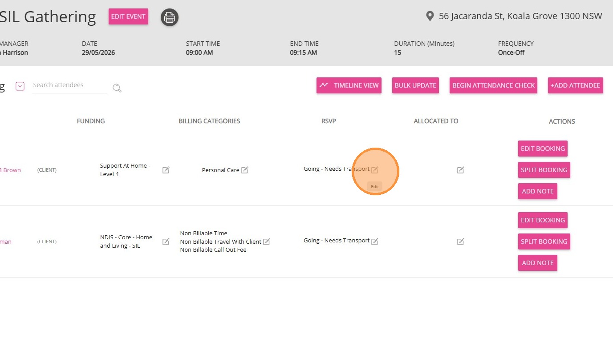This screenshot has height=342, width=613.
Task: Edit RSVP status in second row
Action: [x=375, y=241]
